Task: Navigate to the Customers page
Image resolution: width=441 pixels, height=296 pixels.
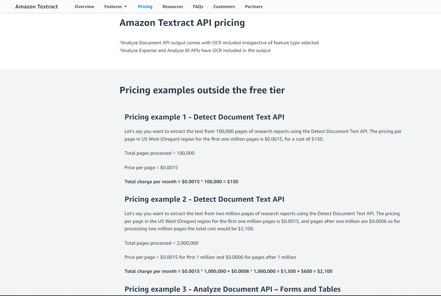Action: [x=224, y=7]
